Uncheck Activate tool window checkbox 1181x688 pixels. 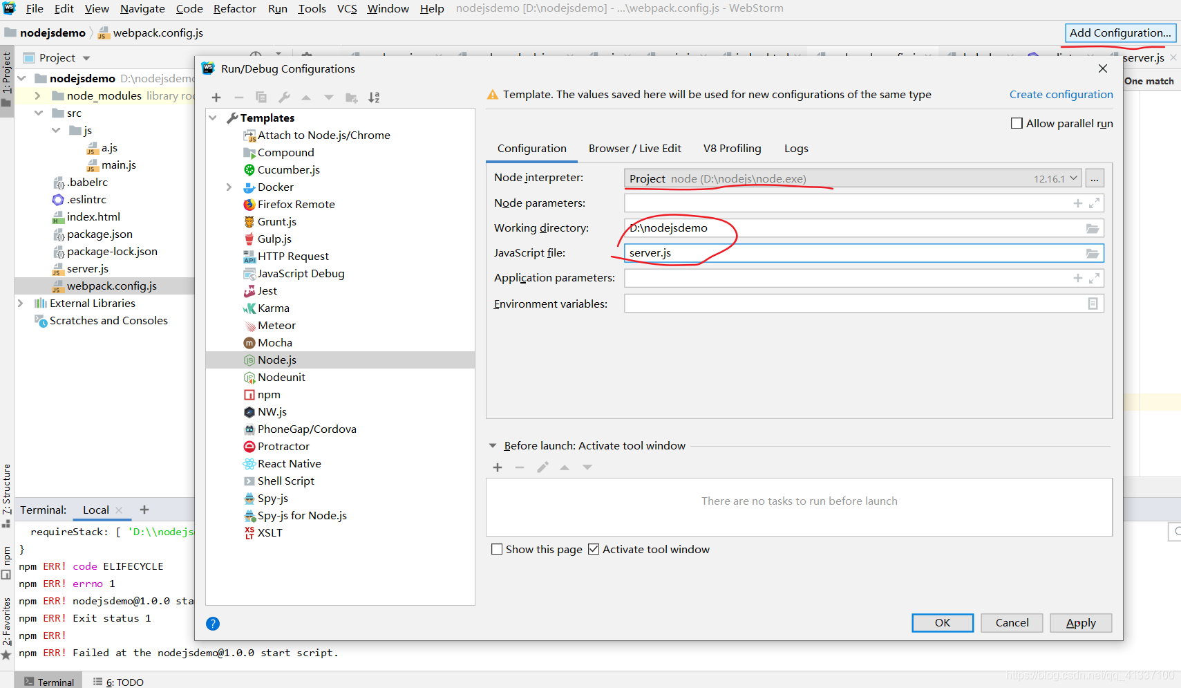point(594,549)
